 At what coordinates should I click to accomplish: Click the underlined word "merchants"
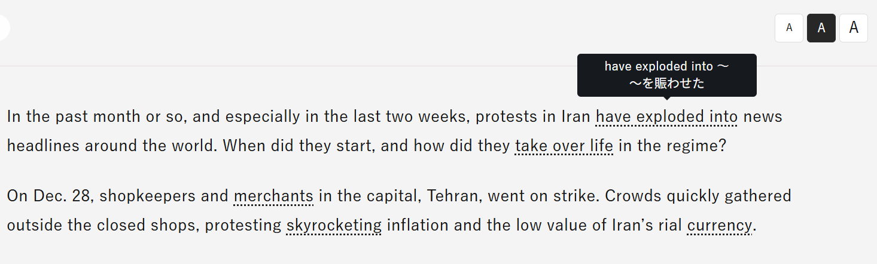pyautogui.click(x=273, y=196)
